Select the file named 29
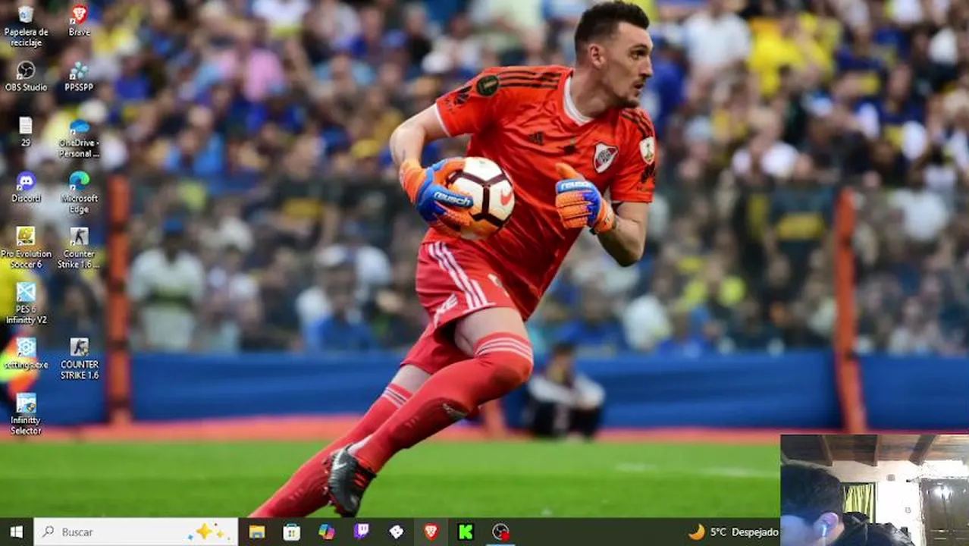Viewport: 969px width, 546px height. pyautogui.click(x=26, y=131)
